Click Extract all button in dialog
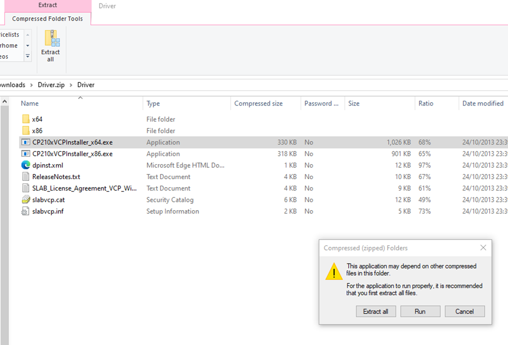508x345 pixels. click(376, 311)
